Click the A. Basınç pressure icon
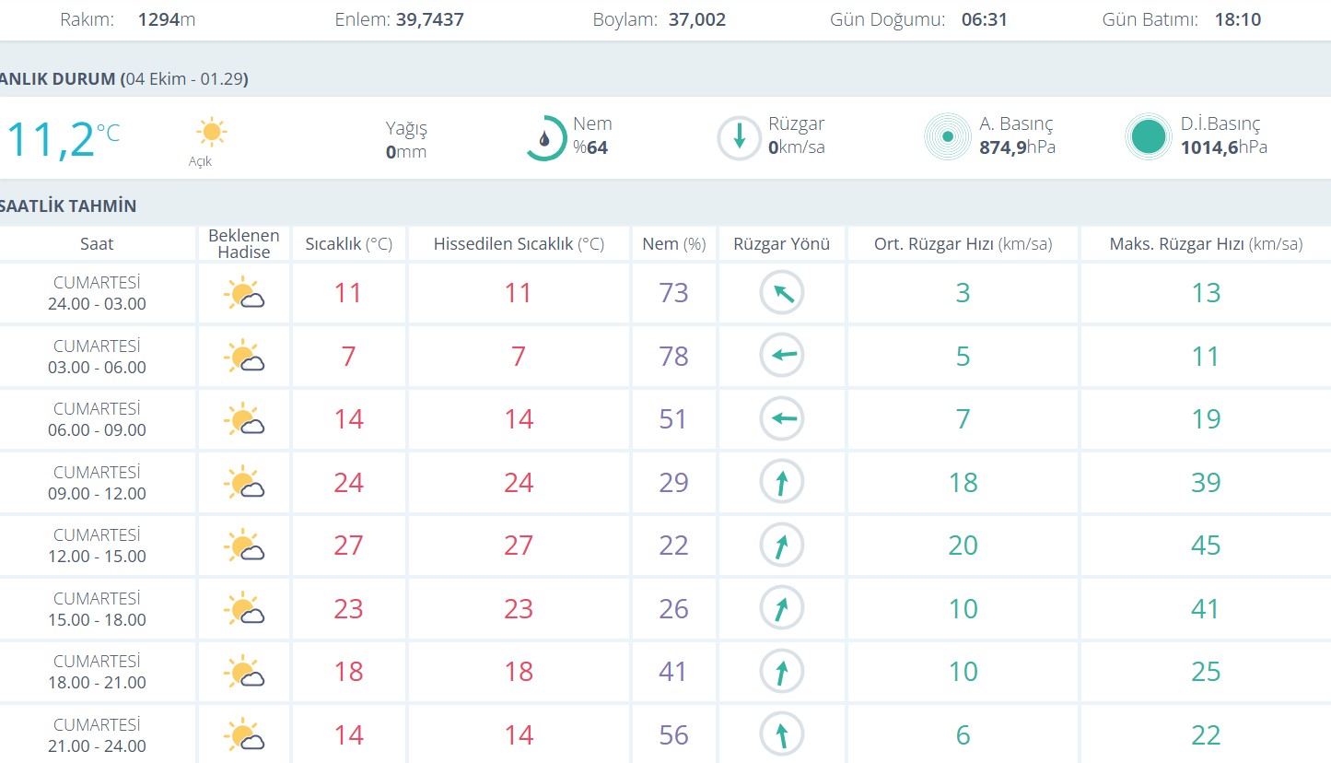Screen dimensions: 1331x763 [x=947, y=137]
